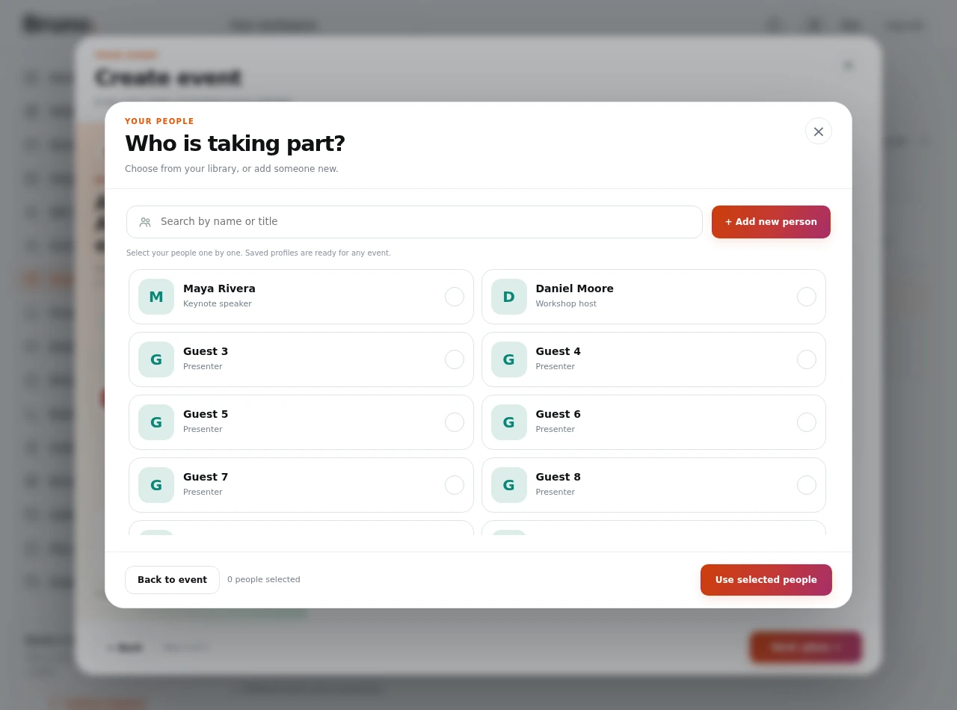Click the Guest 7 name text

(206, 477)
